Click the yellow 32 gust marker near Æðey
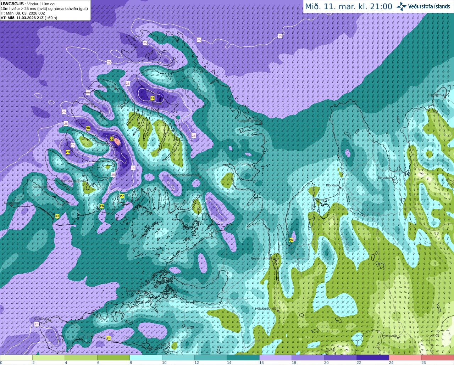Viewport: 454px width, 365px height. 153,98
